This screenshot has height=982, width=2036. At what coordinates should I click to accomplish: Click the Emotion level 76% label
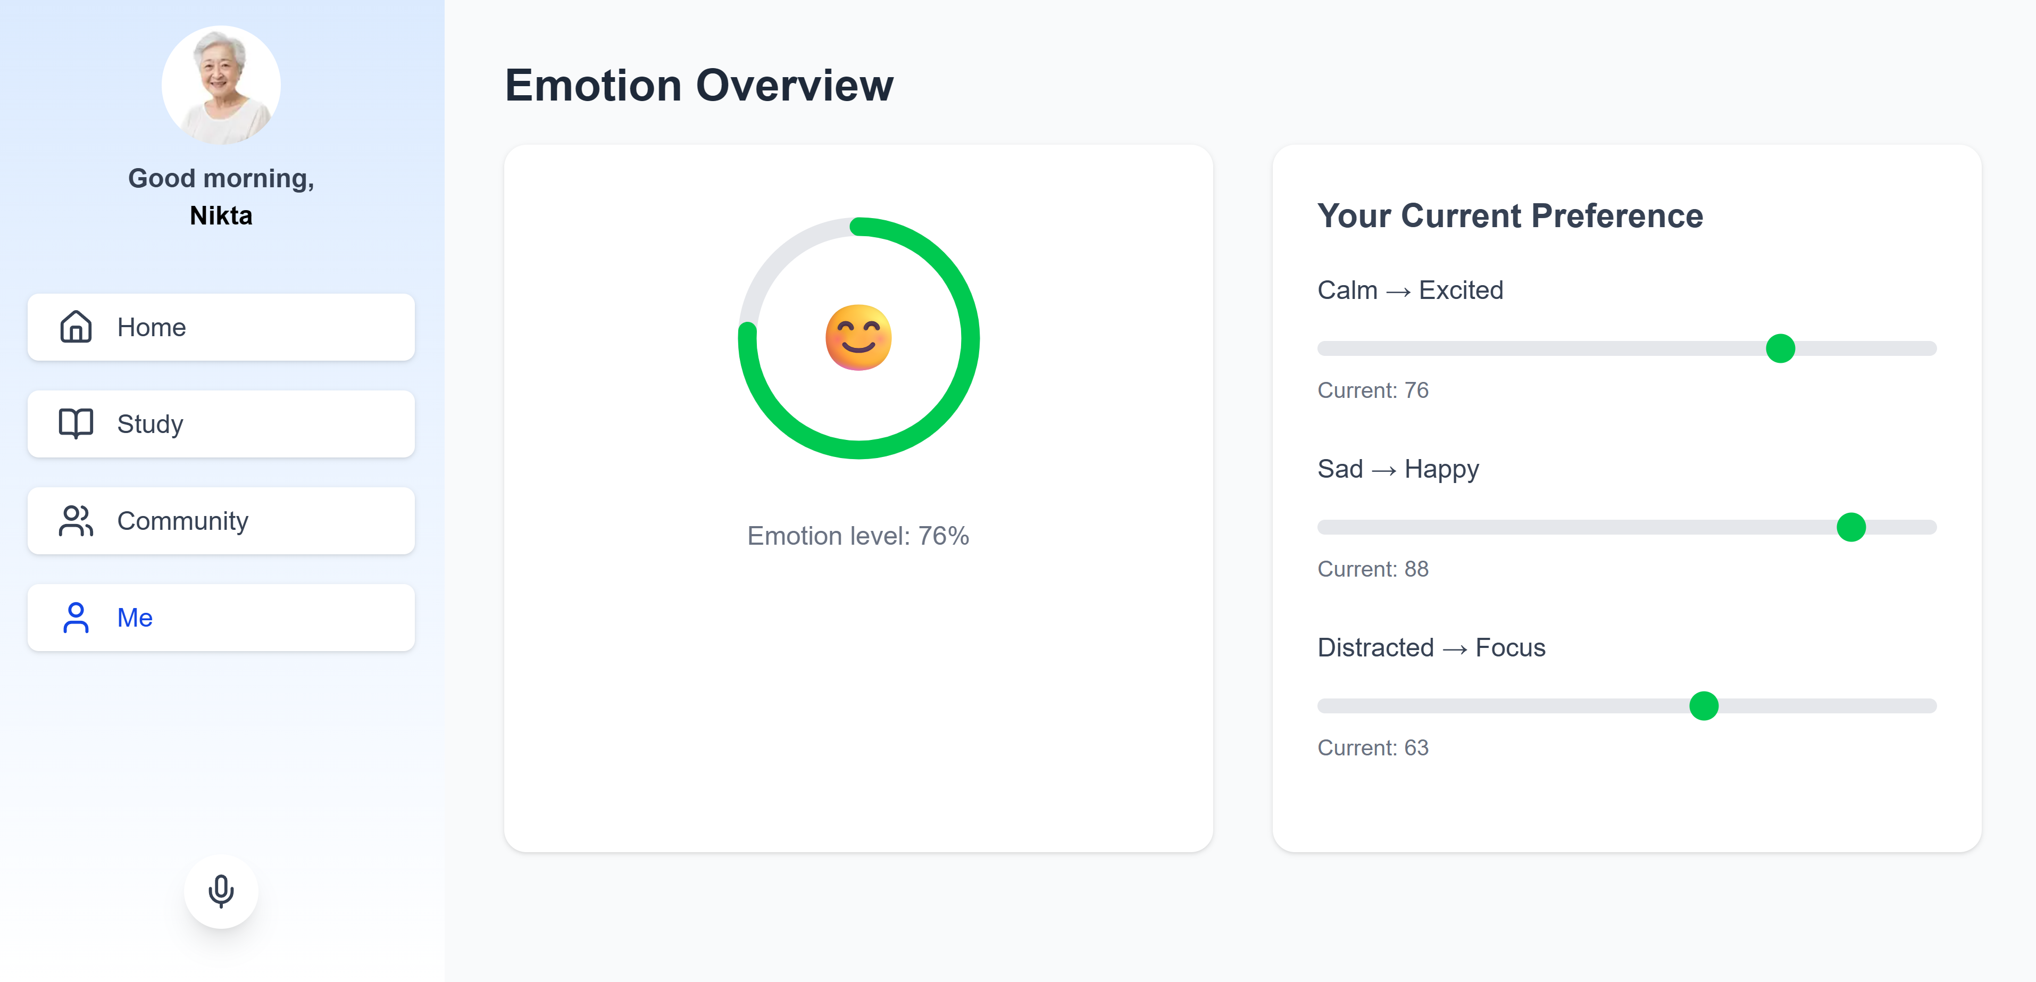click(858, 536)
